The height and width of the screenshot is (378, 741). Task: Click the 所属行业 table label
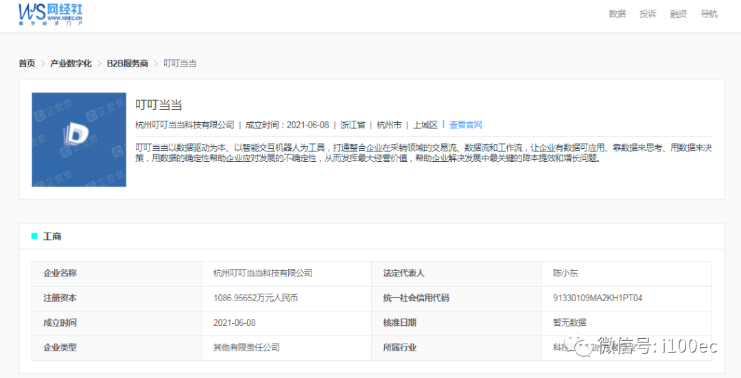(400, 347)
